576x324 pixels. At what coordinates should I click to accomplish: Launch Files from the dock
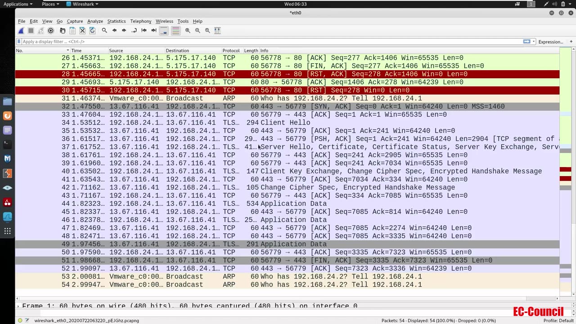coord(7,101)
